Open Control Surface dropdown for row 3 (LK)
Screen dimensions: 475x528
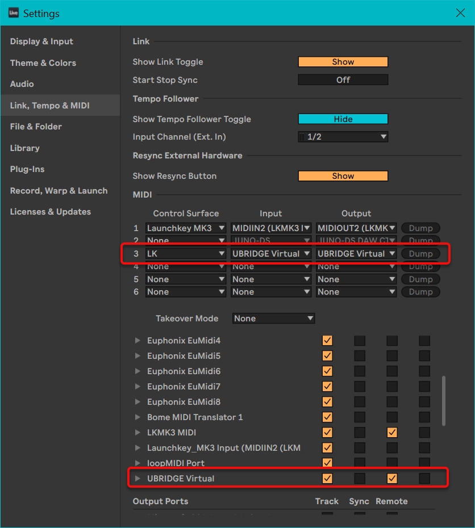point(186,254)
